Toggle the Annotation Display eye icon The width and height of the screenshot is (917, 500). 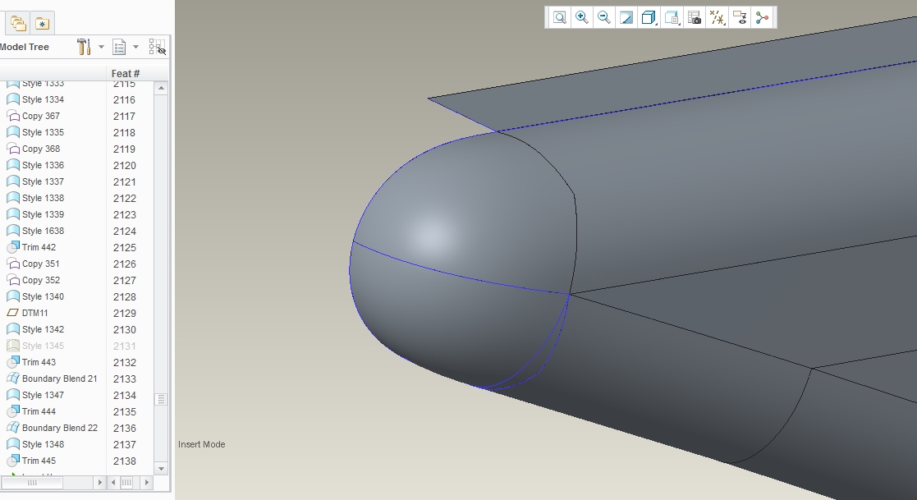[x=740, y=17]
